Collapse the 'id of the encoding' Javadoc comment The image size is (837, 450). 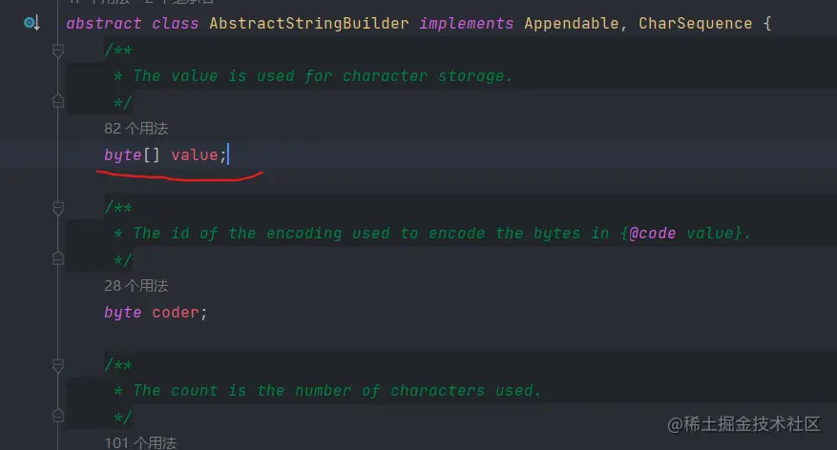coord(58,209)
